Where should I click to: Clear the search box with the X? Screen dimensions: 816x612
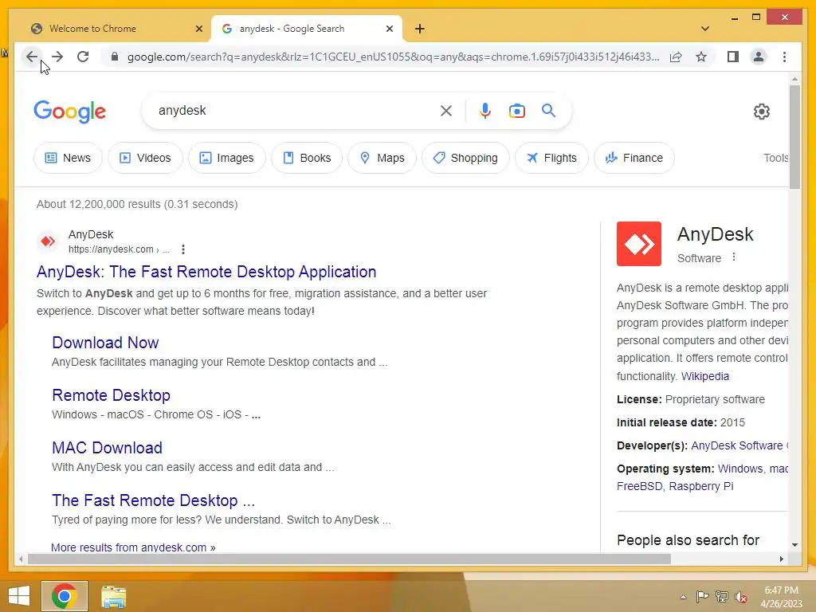tap(446, 111)
